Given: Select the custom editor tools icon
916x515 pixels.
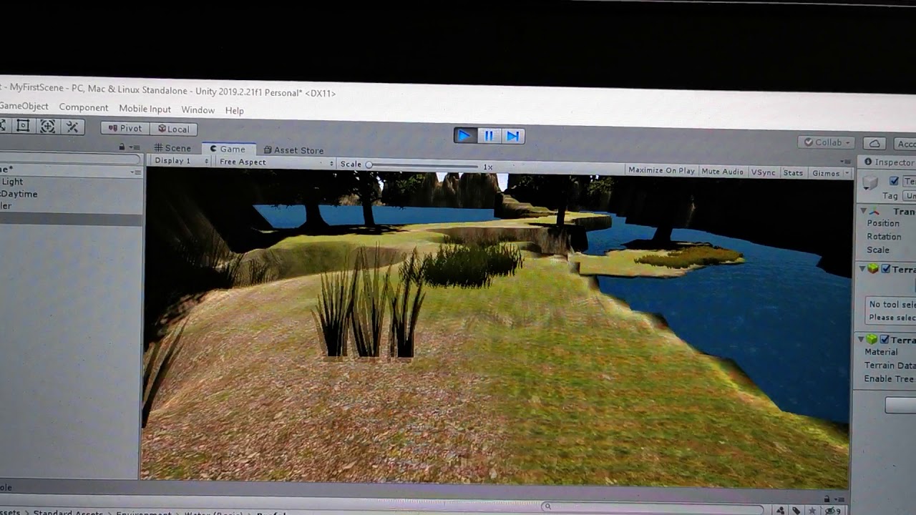Looking at the screenshot, I should (x=72, y=127).
